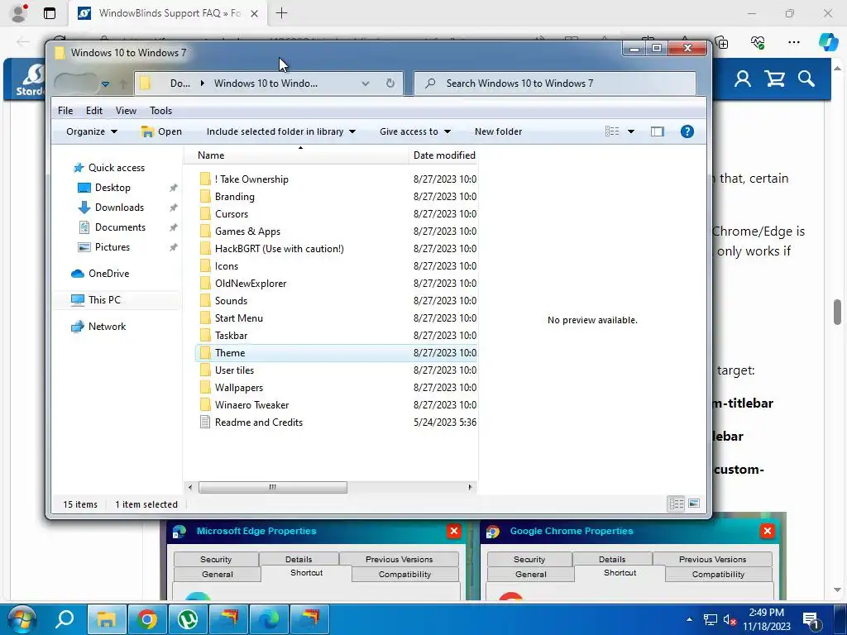Sort by Date modified column header
847x635 pixels.
click(x=443, y=155)
